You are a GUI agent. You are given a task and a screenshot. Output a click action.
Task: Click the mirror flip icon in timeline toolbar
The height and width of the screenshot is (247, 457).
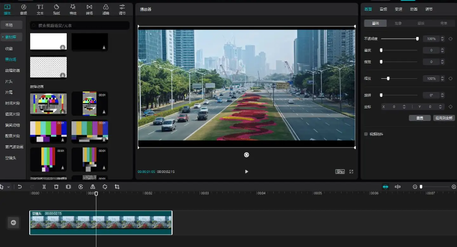(93, 187)
